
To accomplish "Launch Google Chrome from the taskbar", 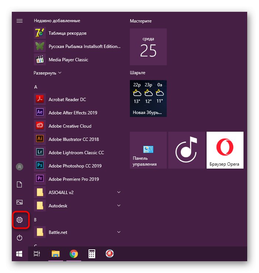I will (x=74, y=254).
